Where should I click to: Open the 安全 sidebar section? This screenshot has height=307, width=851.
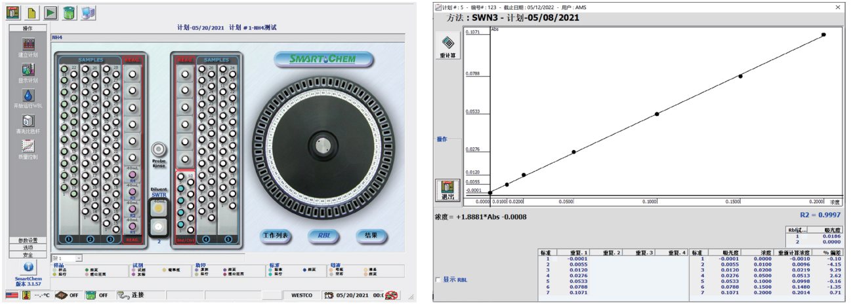[28, 255]
